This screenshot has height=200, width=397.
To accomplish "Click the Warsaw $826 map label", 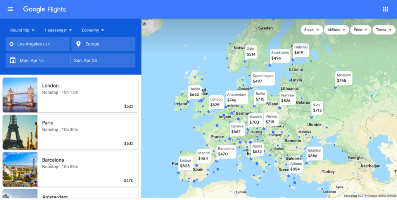I will click(x=288, y=98).
